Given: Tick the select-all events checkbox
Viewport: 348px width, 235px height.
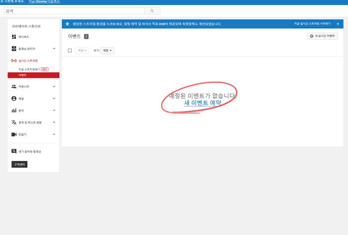Looking at the screenshot, I should [70, 51].
